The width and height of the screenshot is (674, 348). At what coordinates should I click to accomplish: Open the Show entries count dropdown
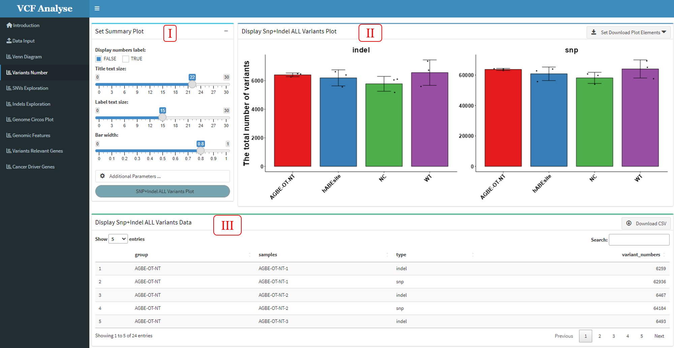[x=118, y=239]
